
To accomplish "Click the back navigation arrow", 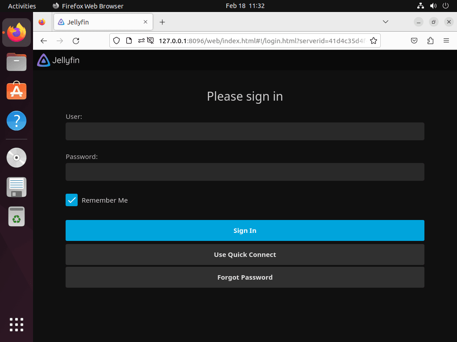I will tap(43, 41).
